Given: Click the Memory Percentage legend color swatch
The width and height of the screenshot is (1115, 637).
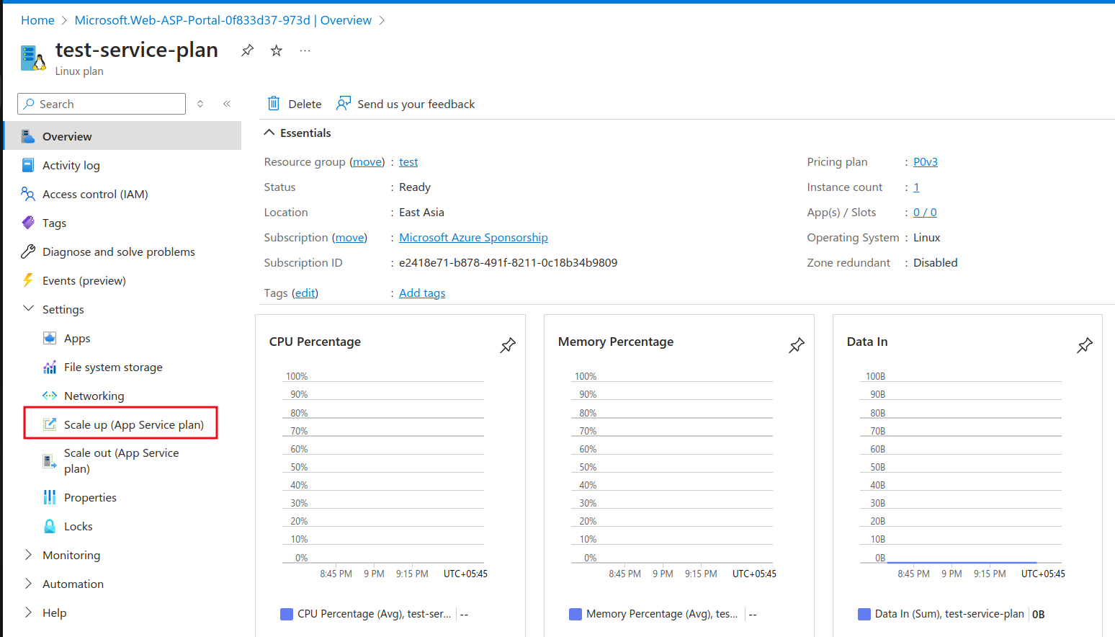Looking at the screenshot, I should click(576, 614).
